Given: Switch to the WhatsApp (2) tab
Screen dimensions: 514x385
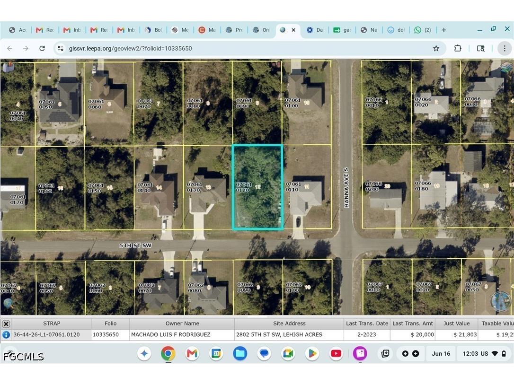Looking at the screenshot, I should 422,30.
